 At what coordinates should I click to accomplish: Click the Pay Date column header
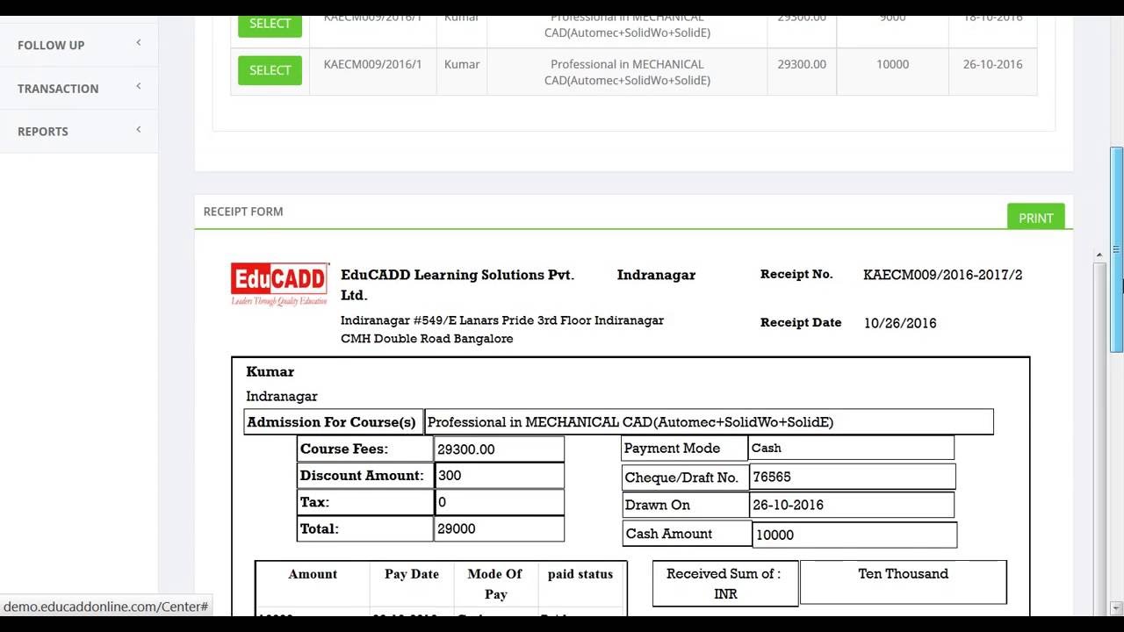[411, 574]
